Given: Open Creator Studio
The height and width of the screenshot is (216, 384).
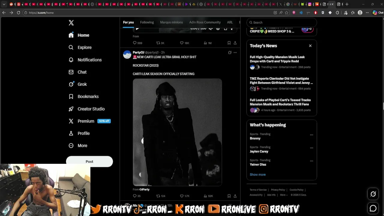Looking at the screenshot, I should coord(86,109).
